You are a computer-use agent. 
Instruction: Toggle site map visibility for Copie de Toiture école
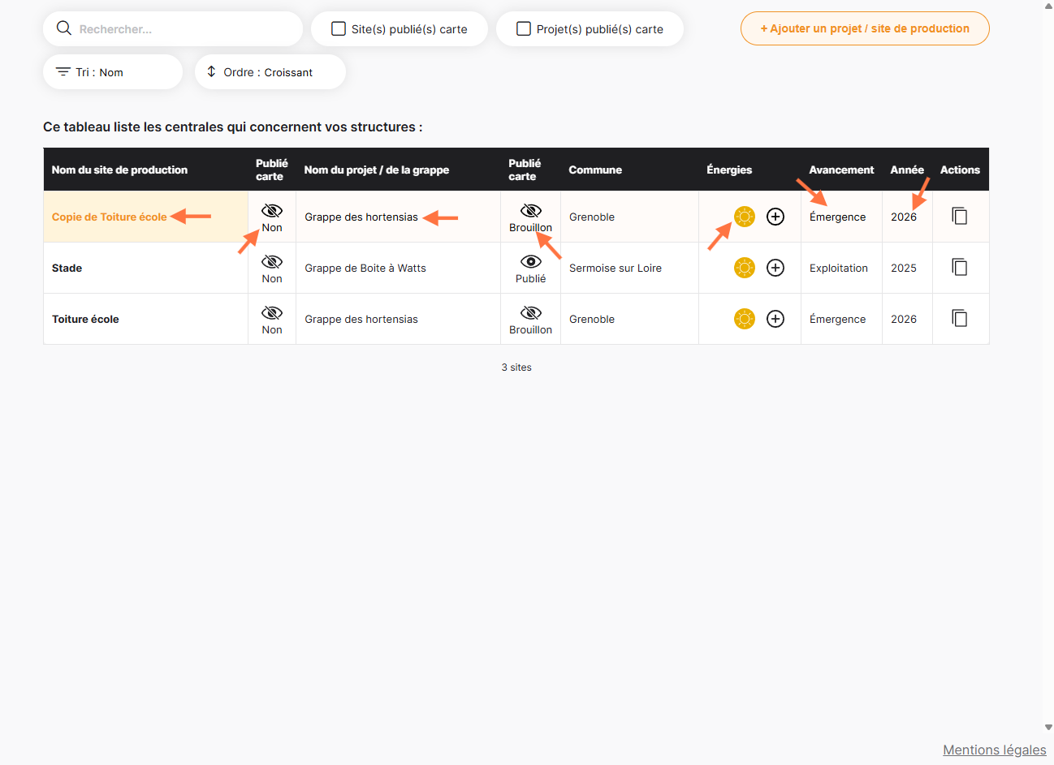pos(272,211)
